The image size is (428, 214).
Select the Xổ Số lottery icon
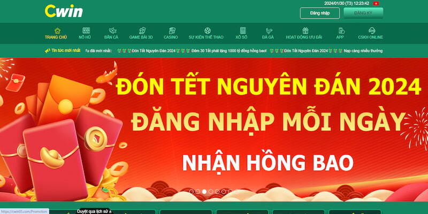click(243, 30)
